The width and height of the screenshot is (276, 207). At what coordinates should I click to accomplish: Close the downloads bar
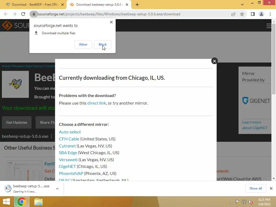271,188
